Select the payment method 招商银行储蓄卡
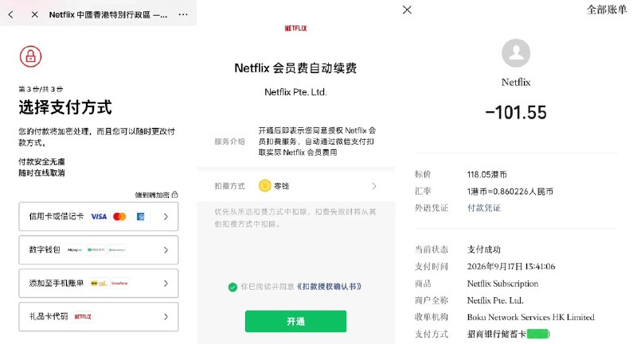This screenshot has width=637, height=344. click(x=496, y=334)
